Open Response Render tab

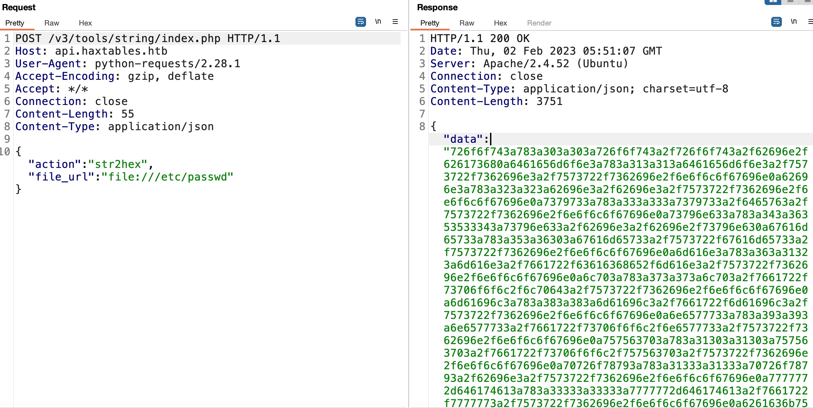(x=539, y=23)
